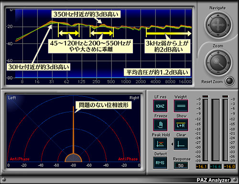Navigate up with the top arrow
Image resolution: width=239 pixels, height=184 pixels.
click(218, 15)
